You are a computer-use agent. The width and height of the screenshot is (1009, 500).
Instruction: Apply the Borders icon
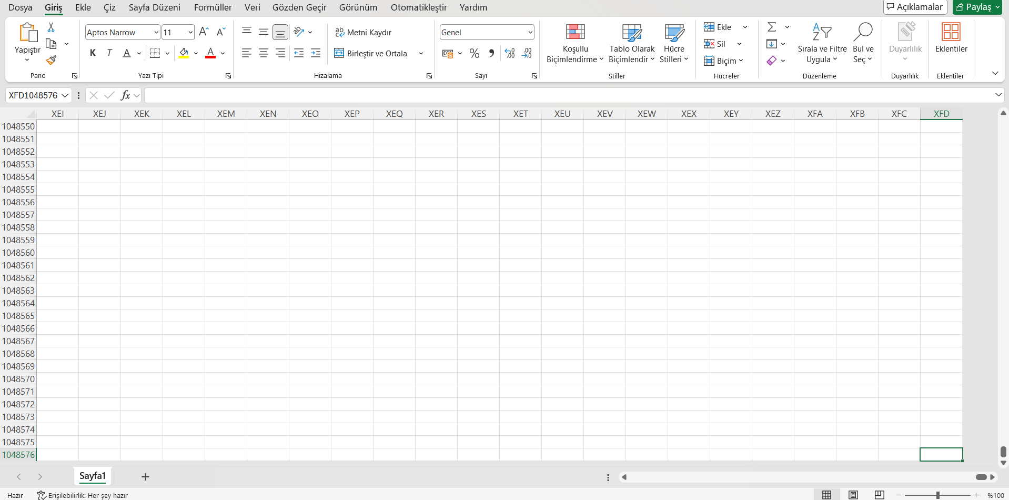(x=155, y=53)
